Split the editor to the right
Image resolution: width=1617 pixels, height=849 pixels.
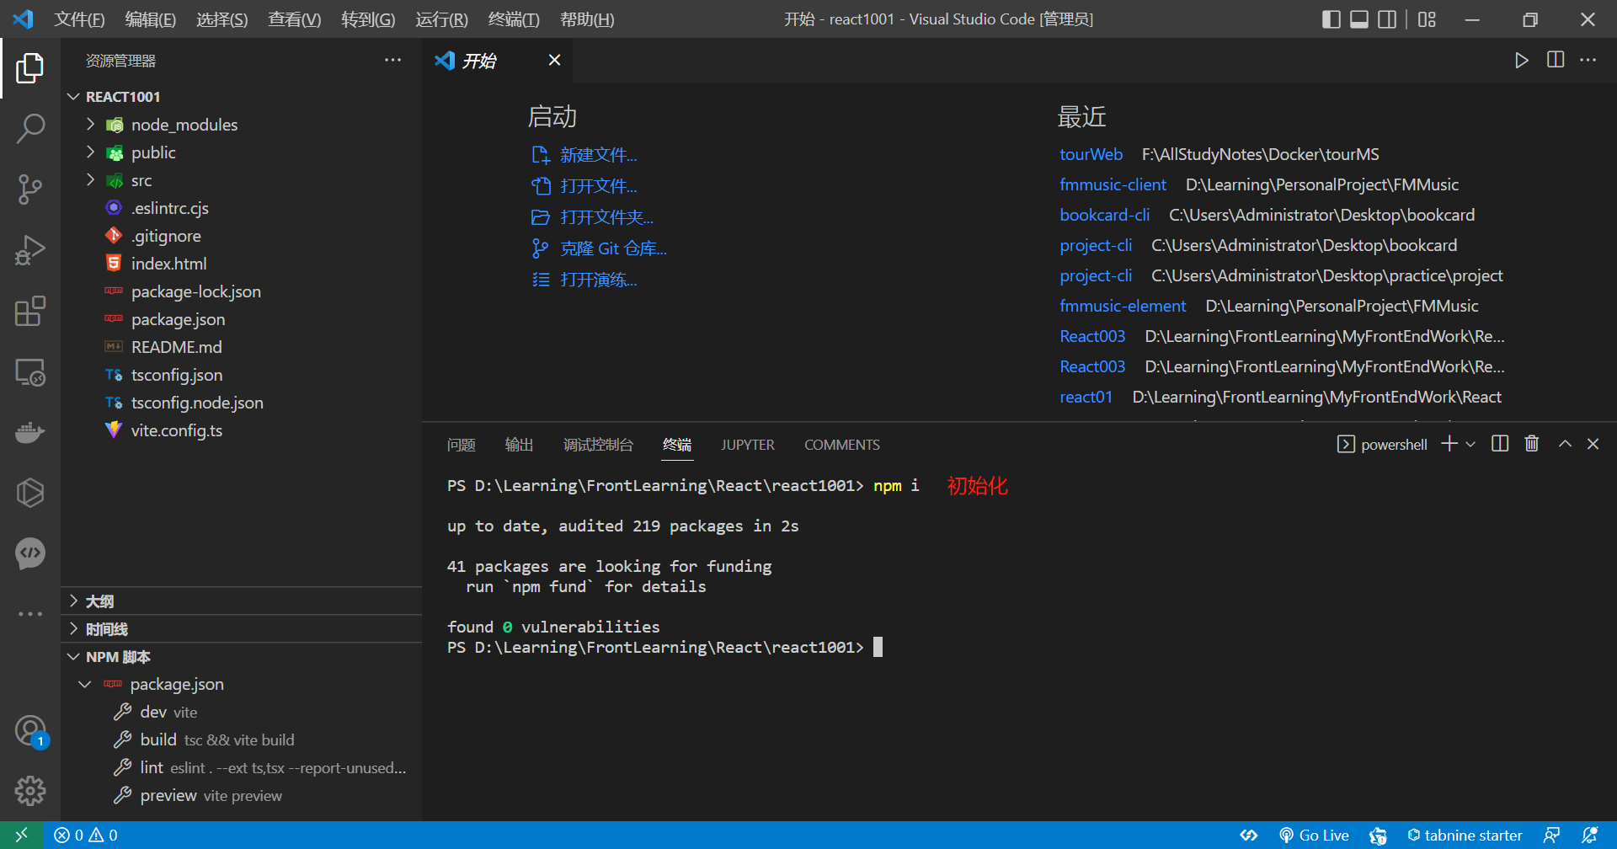1556,60
